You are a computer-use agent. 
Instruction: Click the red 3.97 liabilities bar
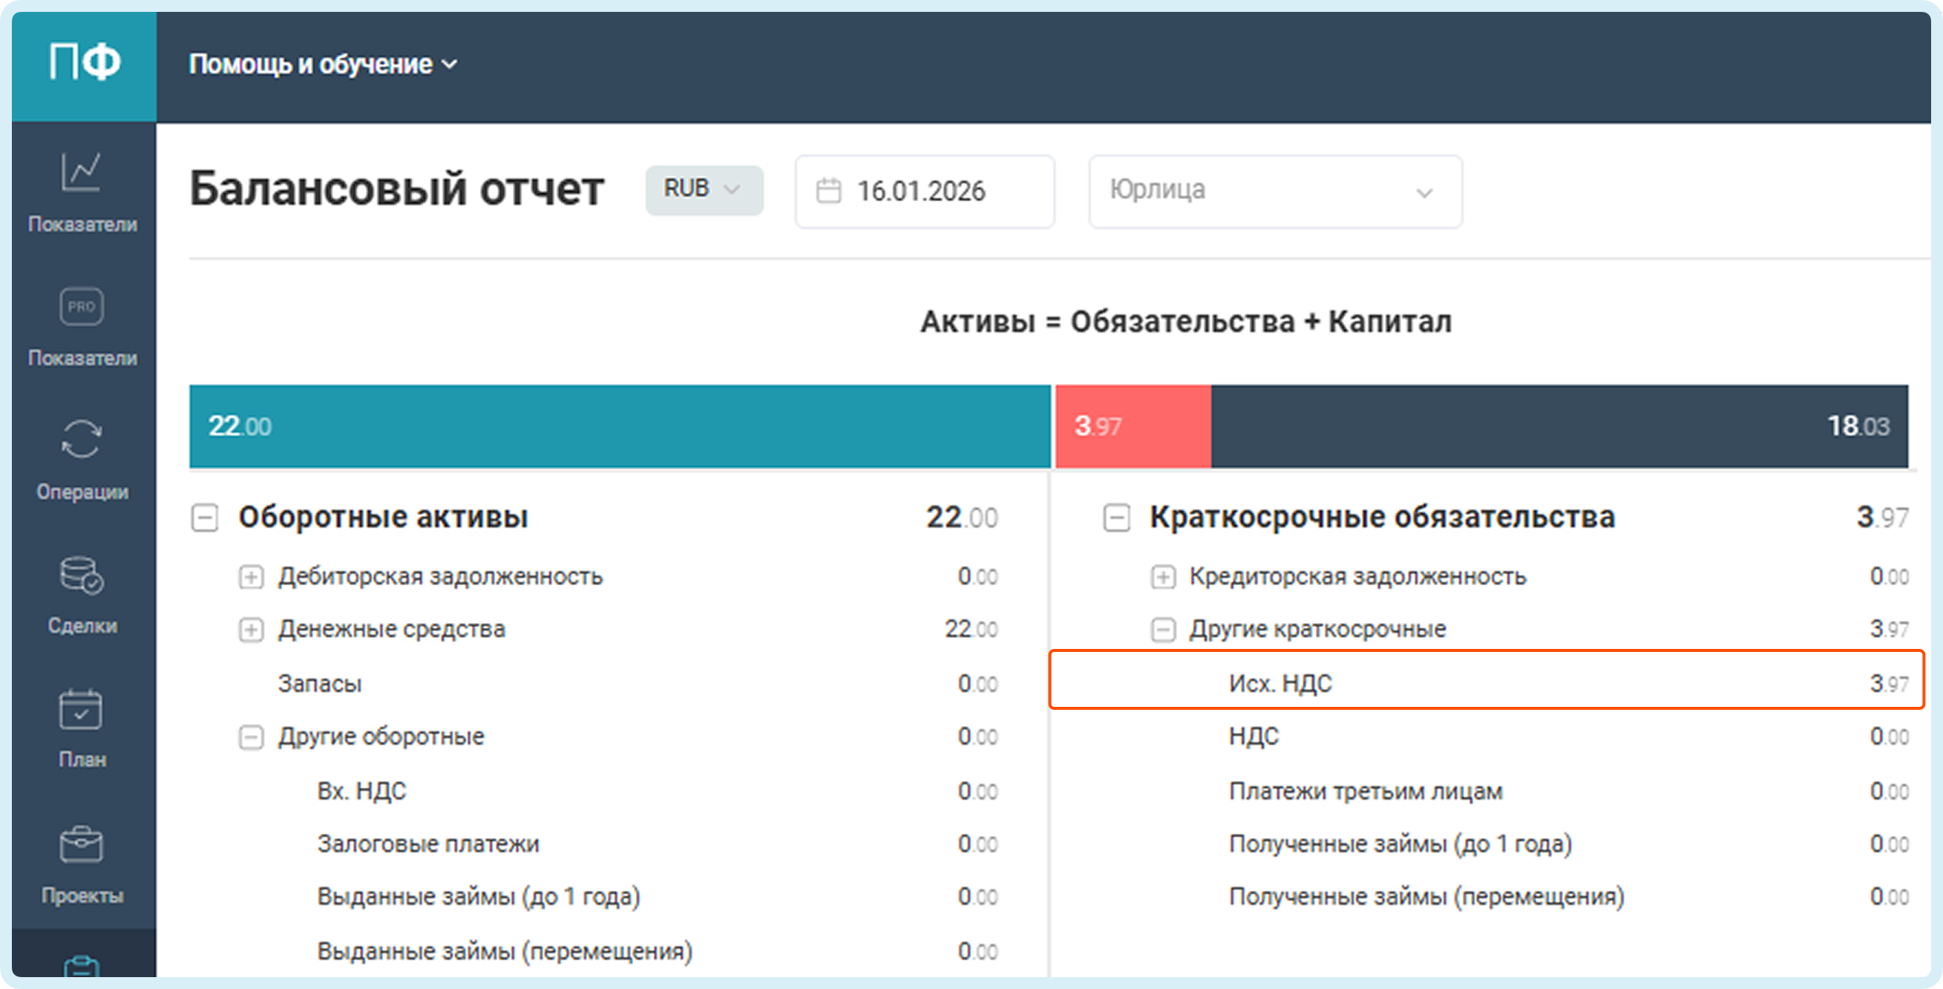click(1133, 426)
